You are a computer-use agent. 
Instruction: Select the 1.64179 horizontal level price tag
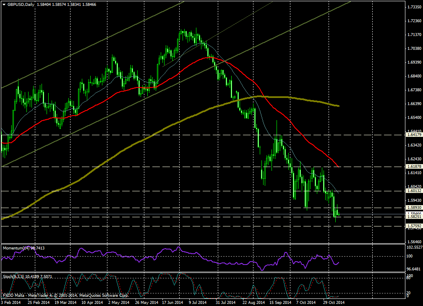point(414,135)
